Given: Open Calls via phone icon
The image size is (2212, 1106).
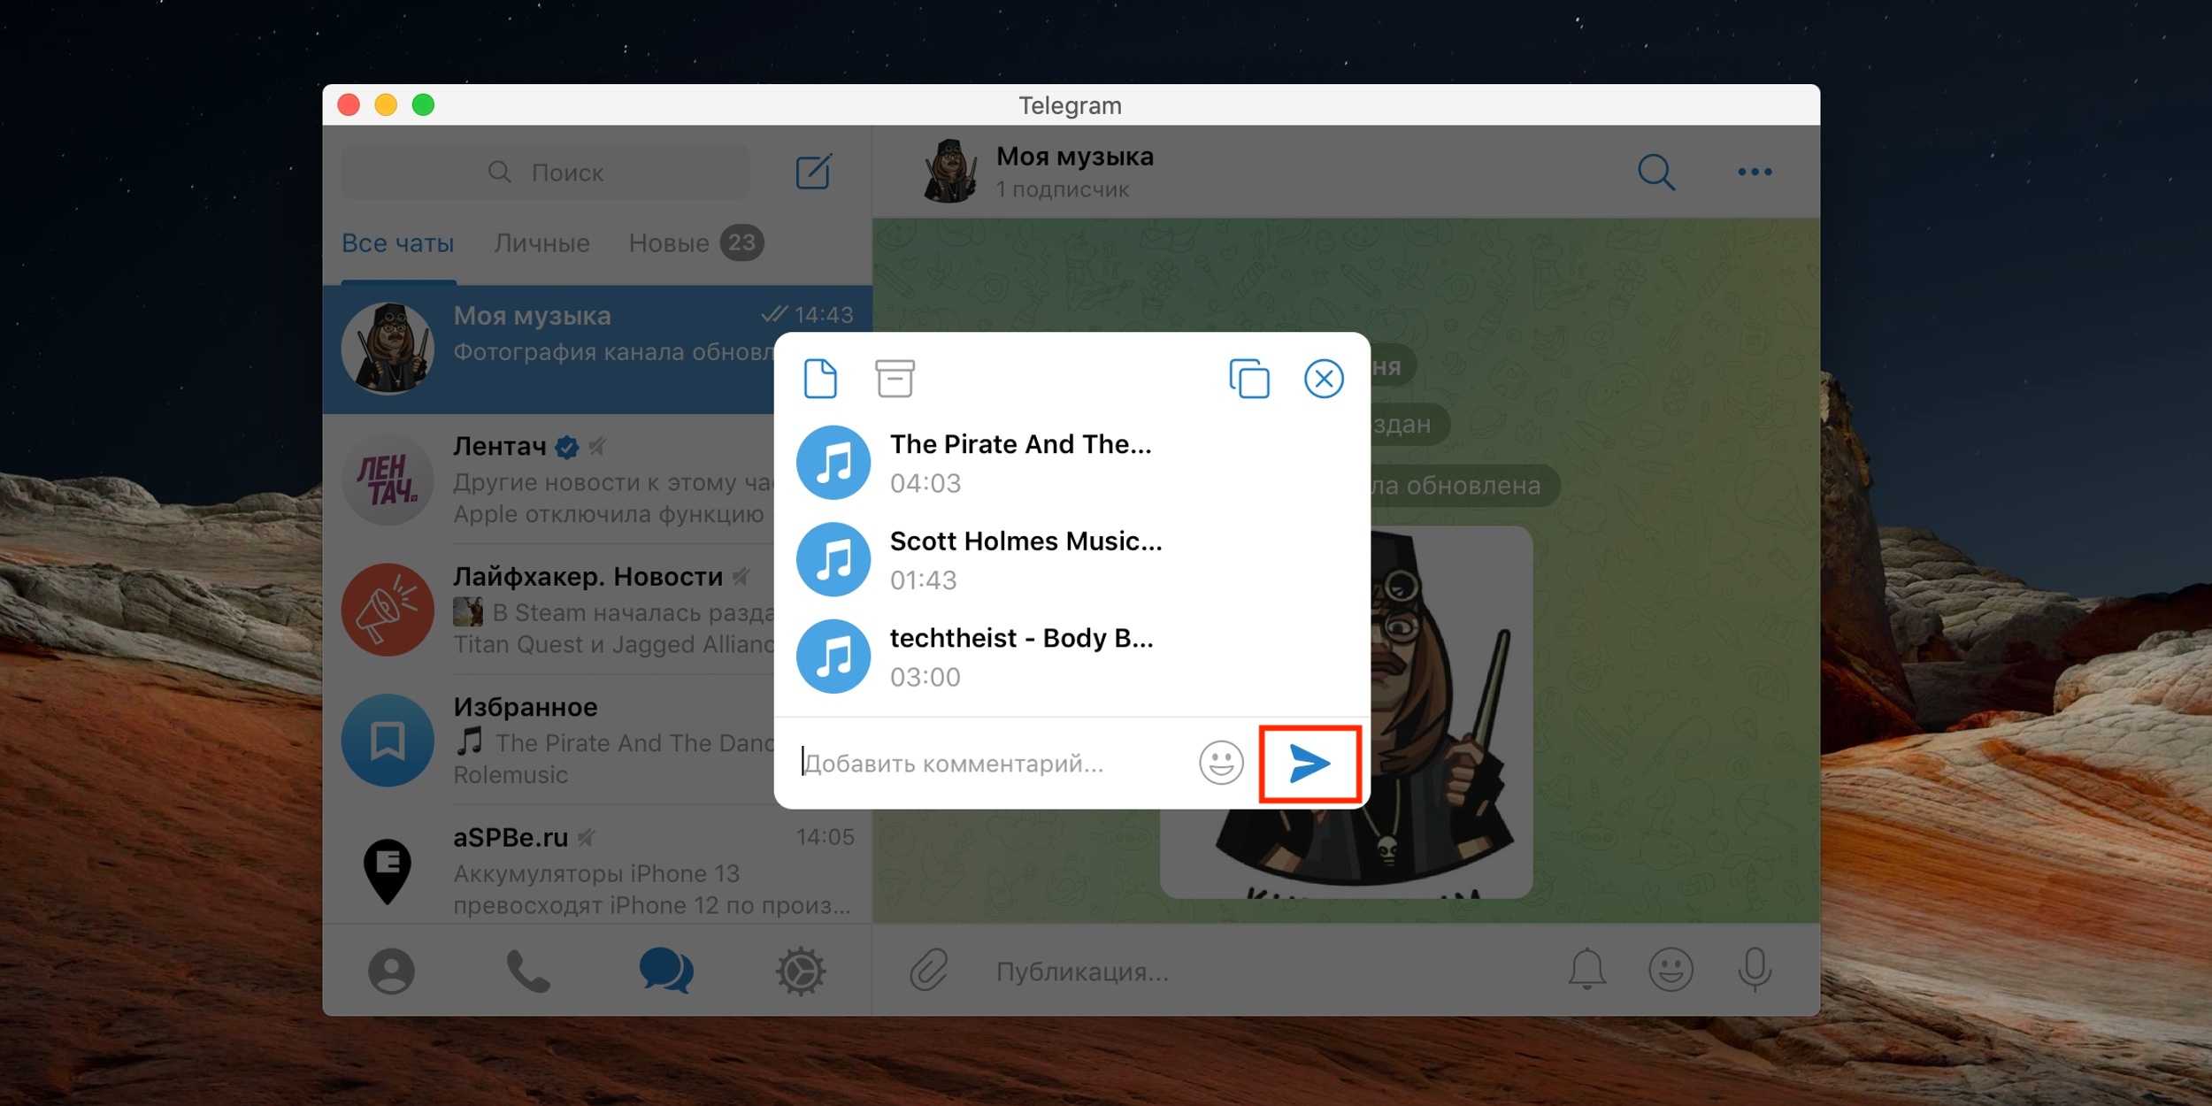Looking at the screenshot, I should point(527,972).
